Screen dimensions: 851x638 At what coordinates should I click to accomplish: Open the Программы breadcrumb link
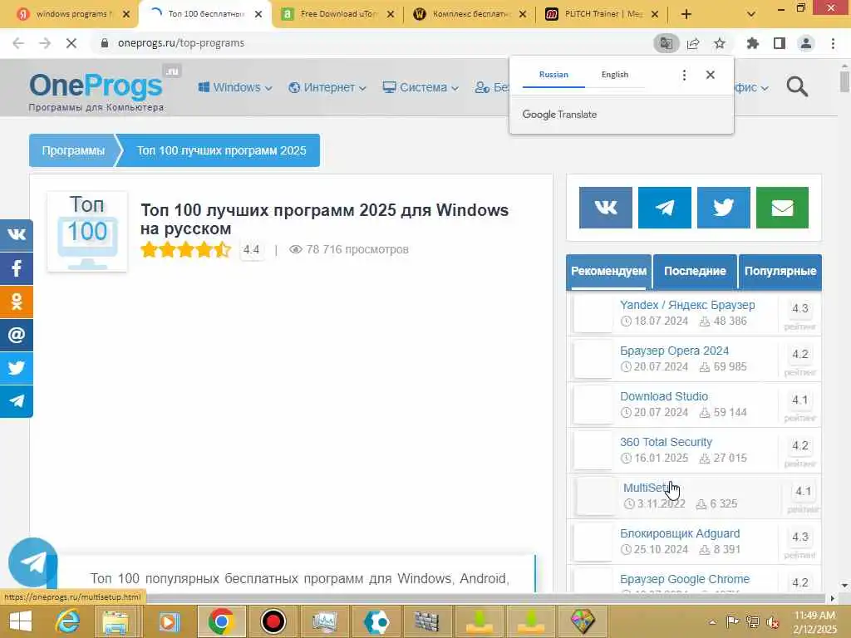(73, 151)
